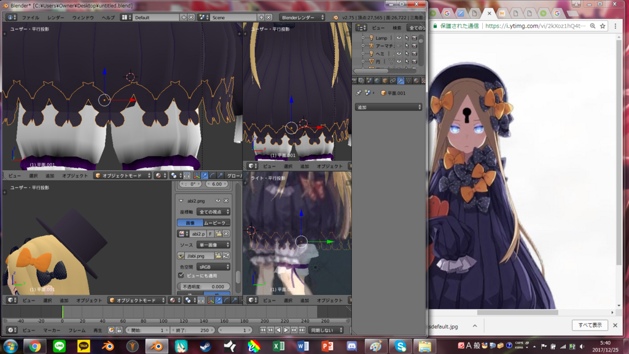This screenshot has width=629, height=354.
Task: Open the World properties tab (globe)
Action: pos(377,81)
